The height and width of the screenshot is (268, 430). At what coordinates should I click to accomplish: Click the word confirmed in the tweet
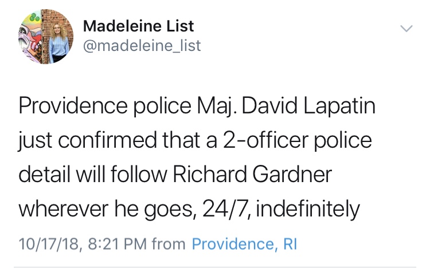point(107,140)
